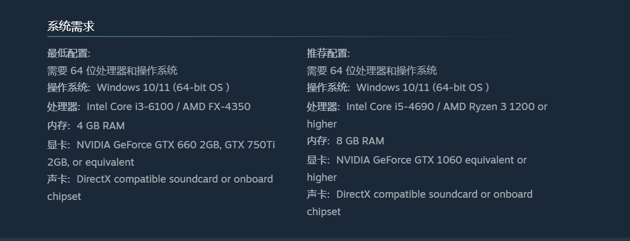The height and width of the screenshot is (241, 630).
Task: Click the 最低配置 column title
Action: coord(69,53)
